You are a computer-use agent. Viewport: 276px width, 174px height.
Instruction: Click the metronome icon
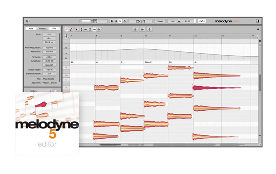179,21
